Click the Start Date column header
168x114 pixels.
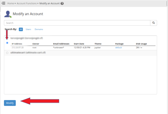79,44
